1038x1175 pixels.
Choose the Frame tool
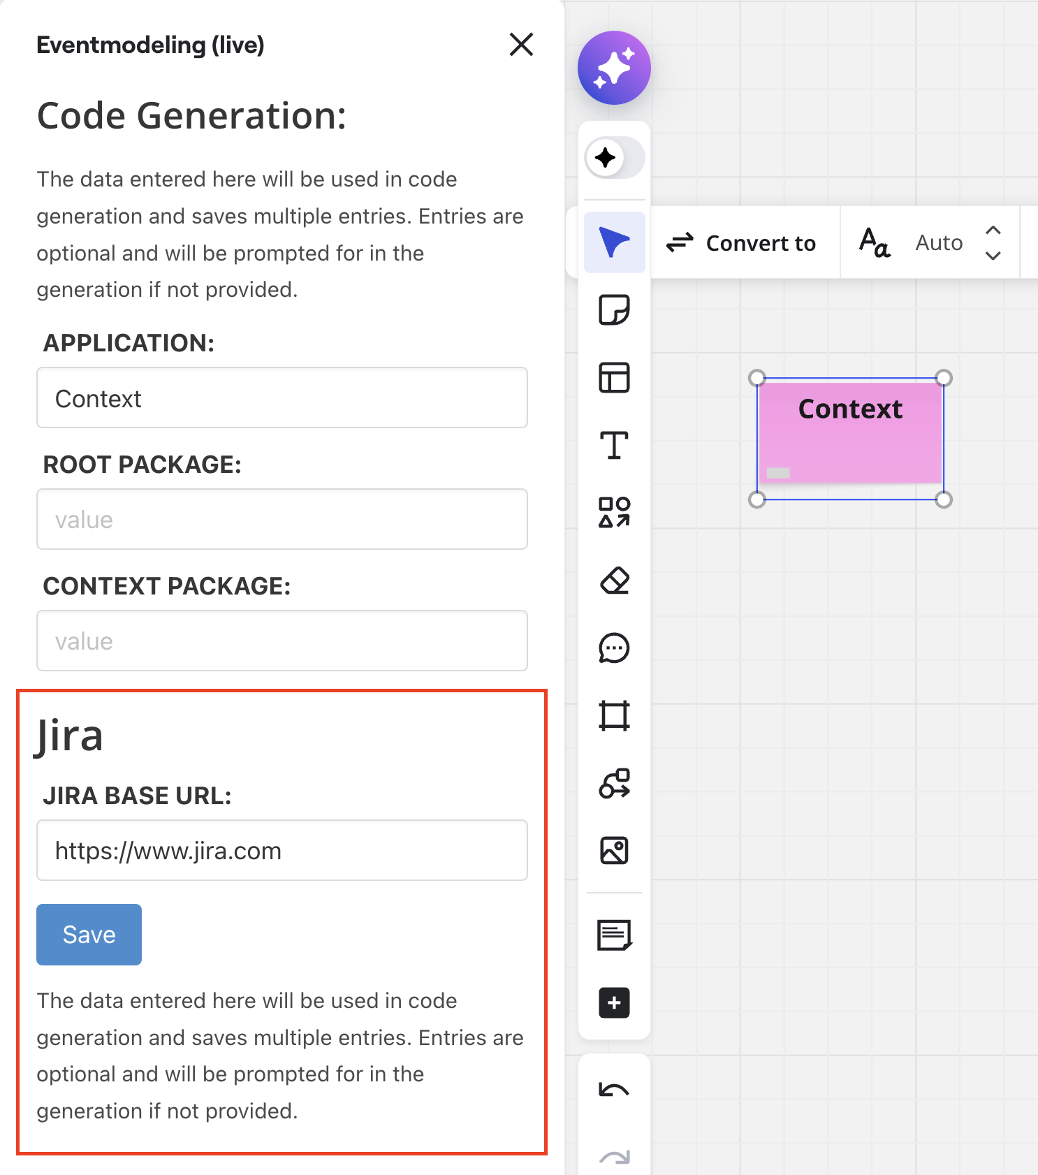pyautogui.click(x=614, y=716)
